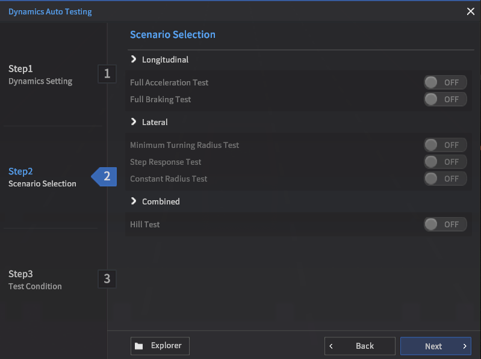Click the Step 1 number badge
The width and height of the screenshot is (481, 359).
107,74
